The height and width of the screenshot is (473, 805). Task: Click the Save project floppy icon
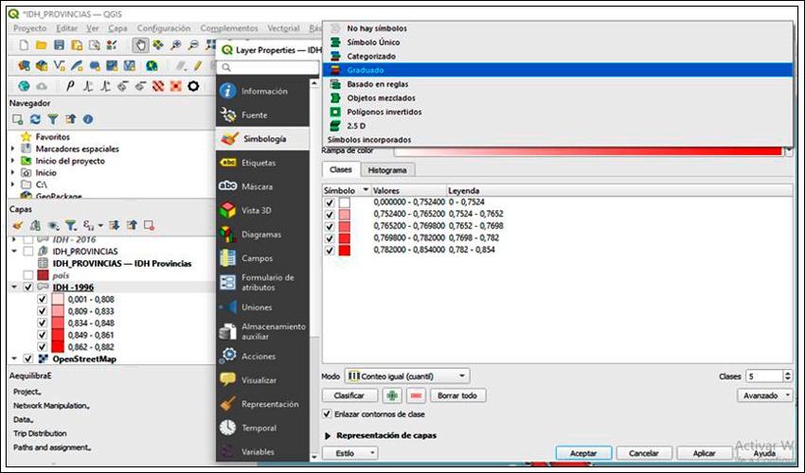click(59, 44)
